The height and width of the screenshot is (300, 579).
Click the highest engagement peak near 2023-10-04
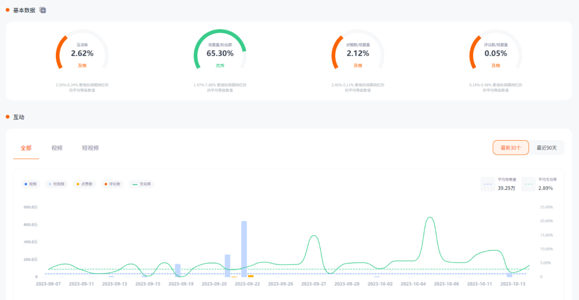pyautogui.click(x=429, y=218)
